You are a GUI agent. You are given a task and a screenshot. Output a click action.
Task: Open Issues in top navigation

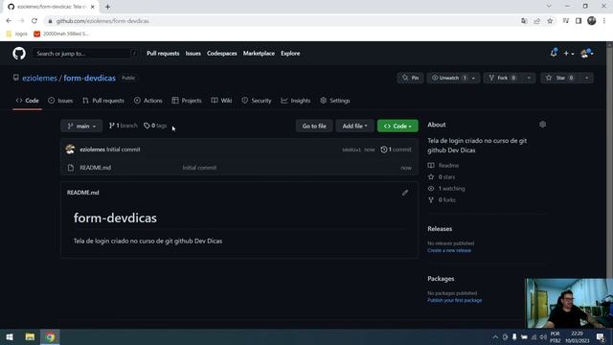tap(193, 54)
